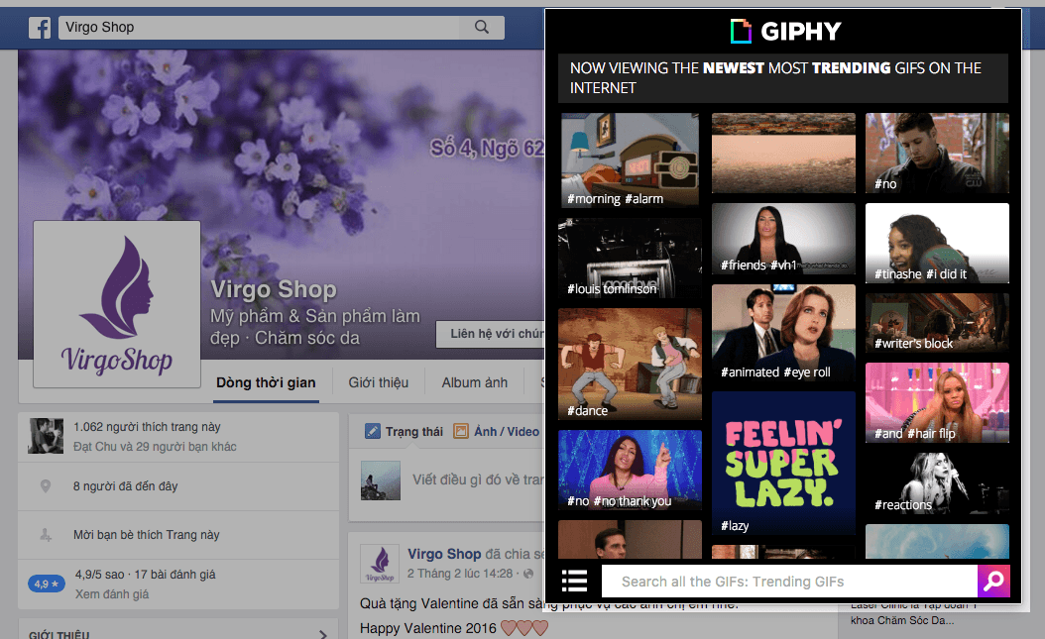Click the 4,9 star rating badge
Image resolution: width=1045 pixels, height=639 pixels.
point(46,584)
